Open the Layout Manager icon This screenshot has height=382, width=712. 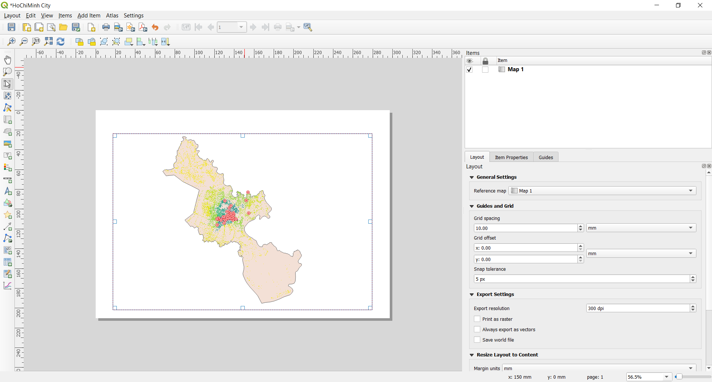point(51,27)
